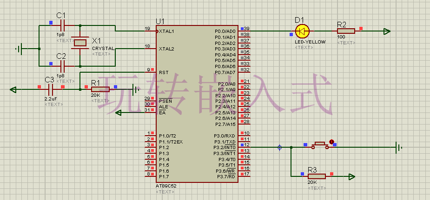
Task: Select ground symbol next to R1
Action: pos(135,89)
